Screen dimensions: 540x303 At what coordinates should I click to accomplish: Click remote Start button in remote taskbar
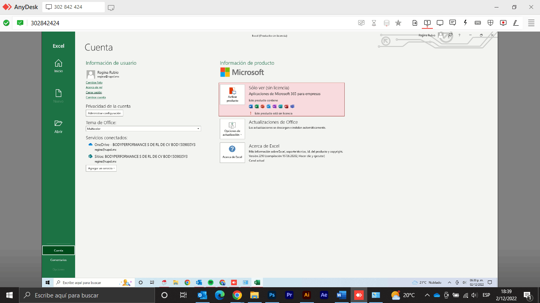pyautogui.click(x=47, y=282)
